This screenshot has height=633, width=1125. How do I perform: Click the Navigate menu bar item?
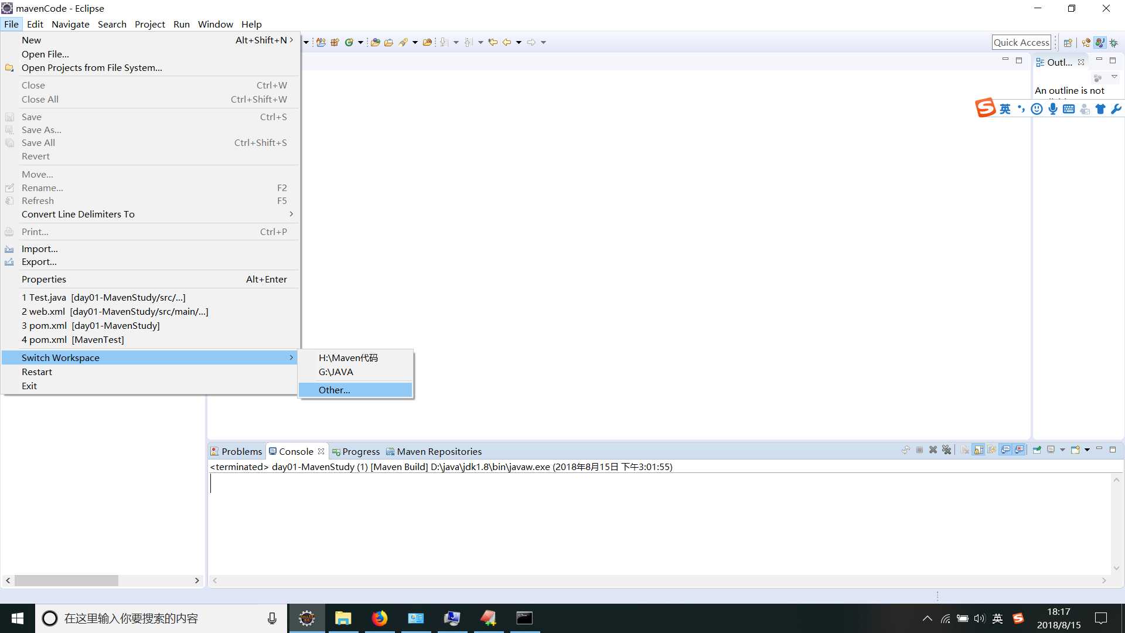(70, 24)
